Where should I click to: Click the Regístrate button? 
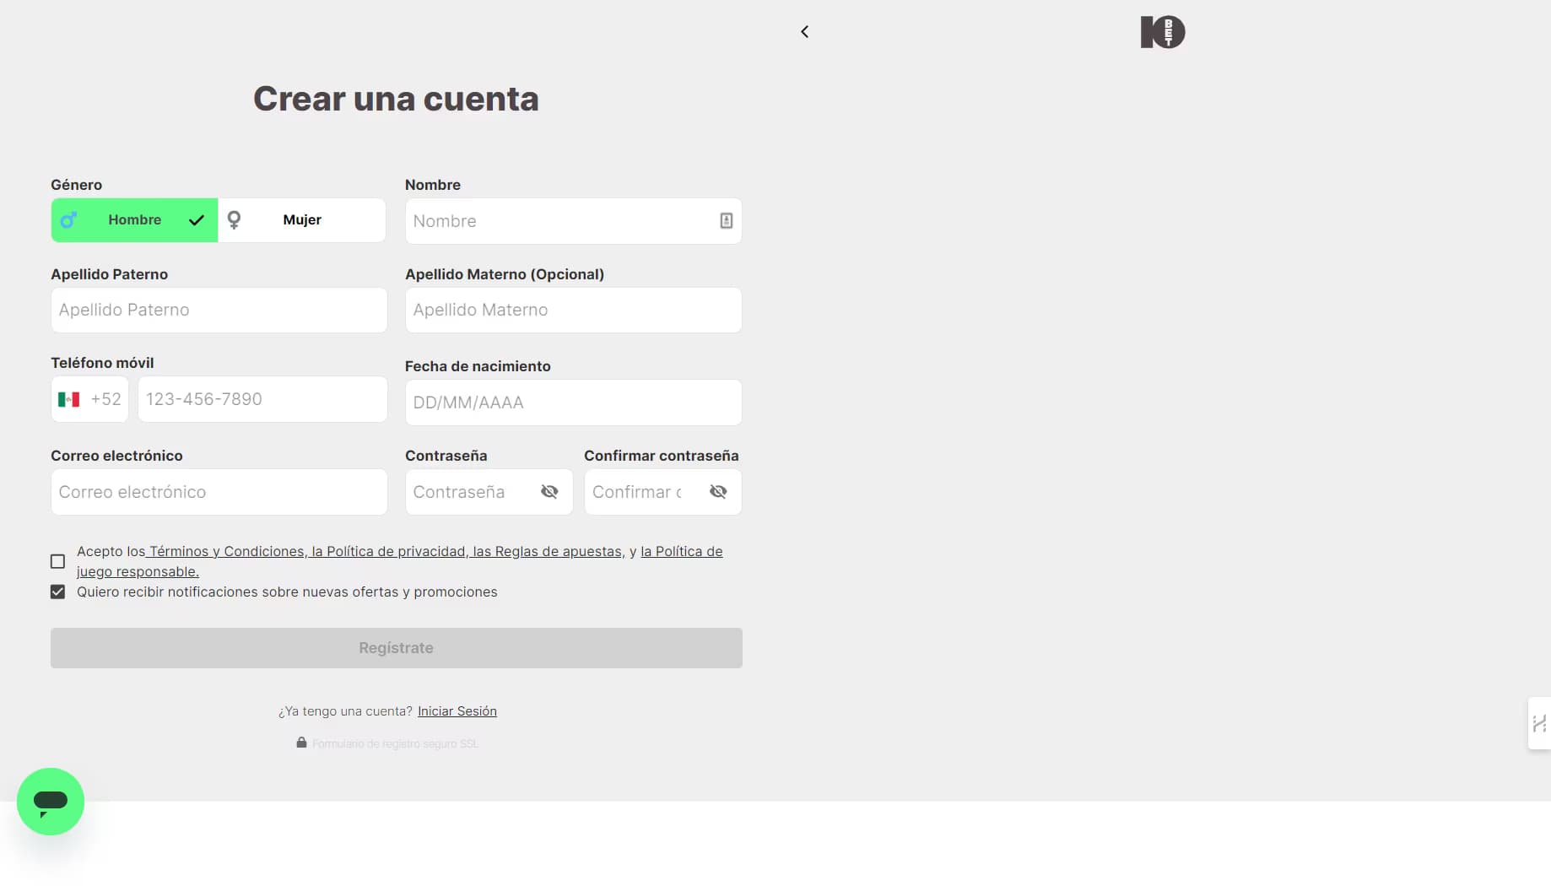pyautogui.click(x=395, y=647)
